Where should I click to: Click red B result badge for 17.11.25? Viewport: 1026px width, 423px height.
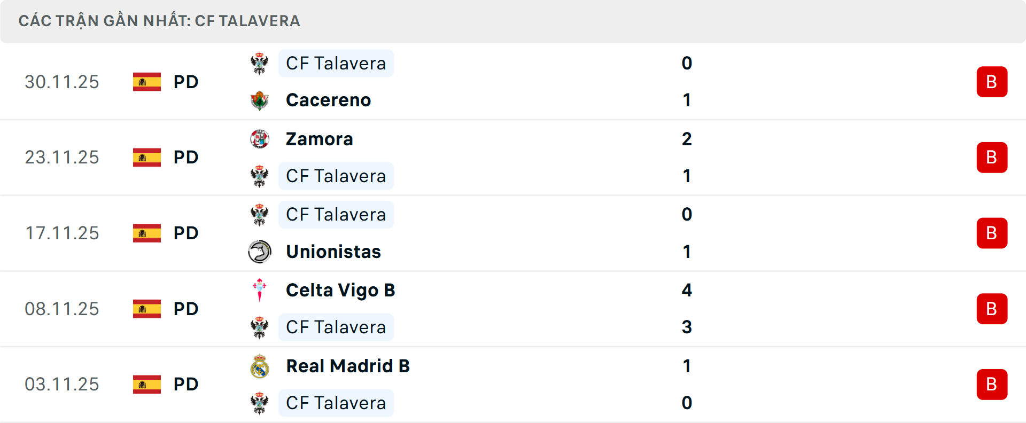coord(992,233)
